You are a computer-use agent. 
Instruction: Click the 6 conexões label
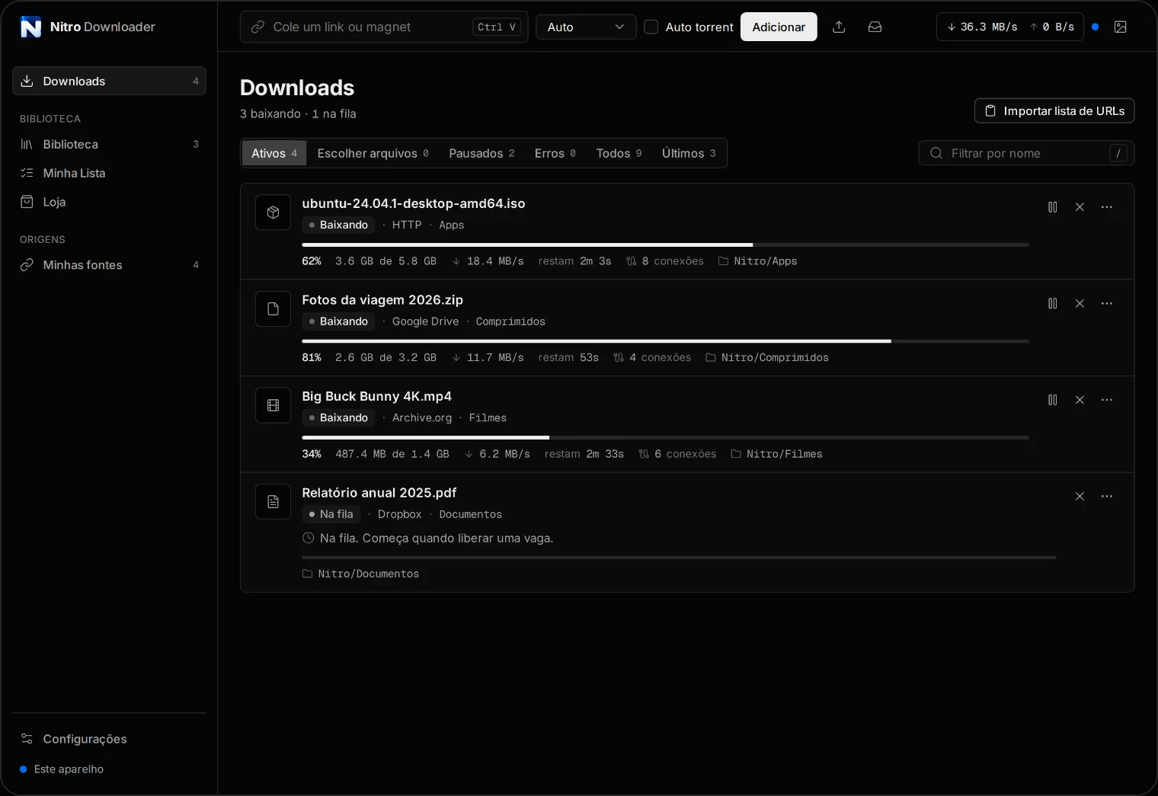[x=677, y=454]
